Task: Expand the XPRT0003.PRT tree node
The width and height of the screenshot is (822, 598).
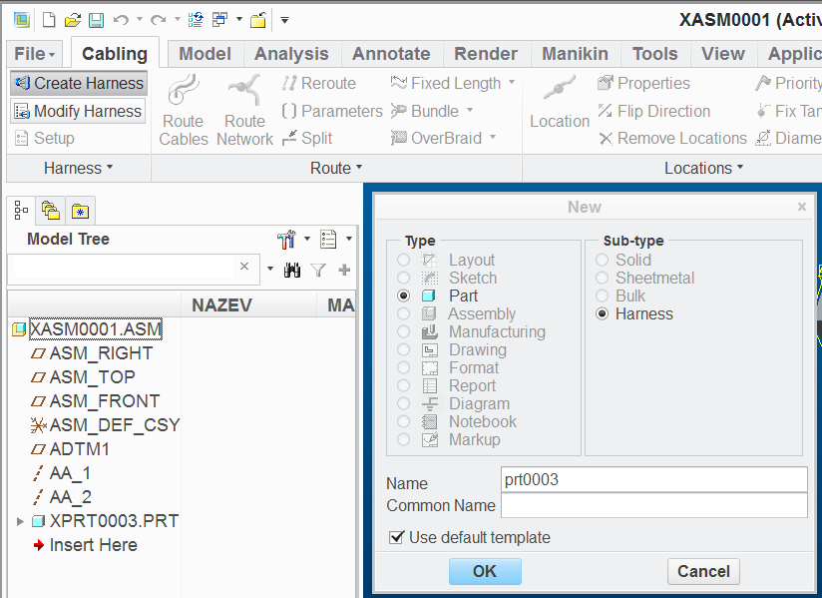Action: click(x=20, y=521)
